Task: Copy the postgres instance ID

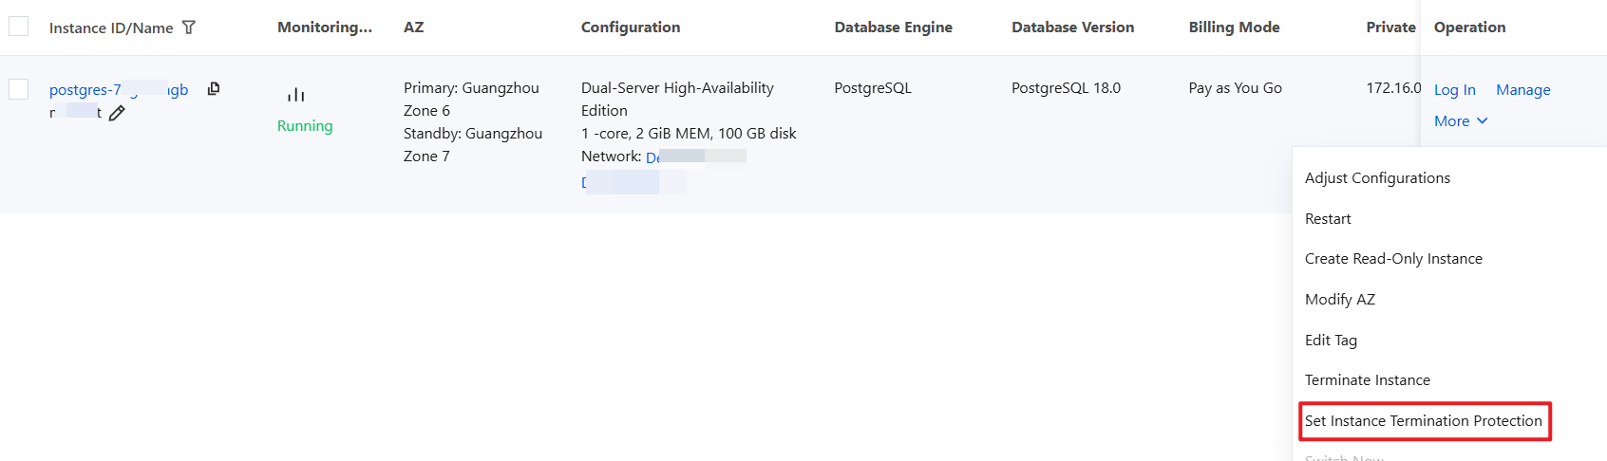Action: click(x=214, y=88)
